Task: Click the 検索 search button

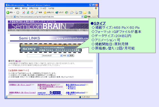Action: tap(72, 55)
